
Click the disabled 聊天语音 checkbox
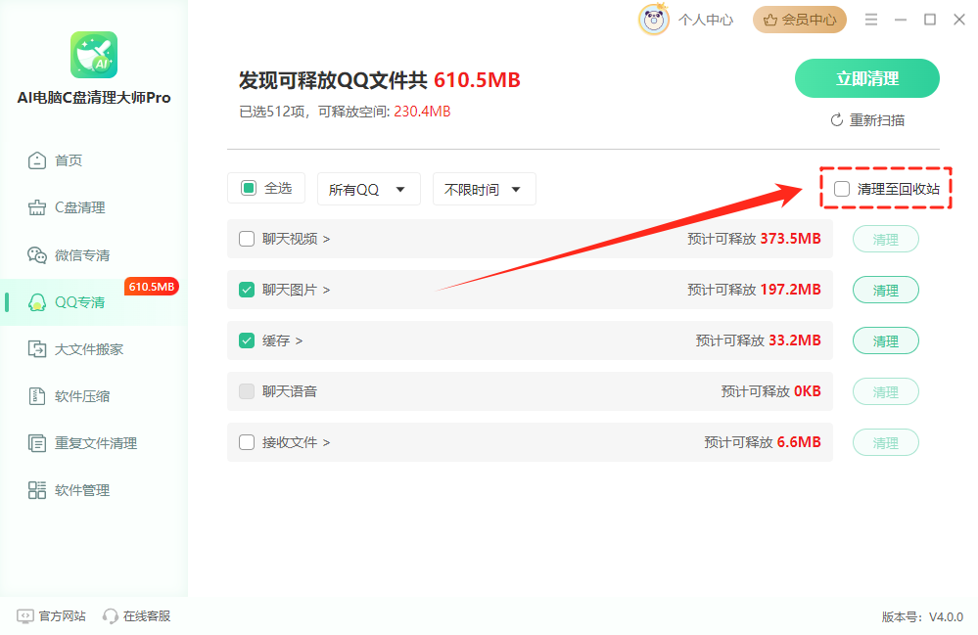(247, 391)
